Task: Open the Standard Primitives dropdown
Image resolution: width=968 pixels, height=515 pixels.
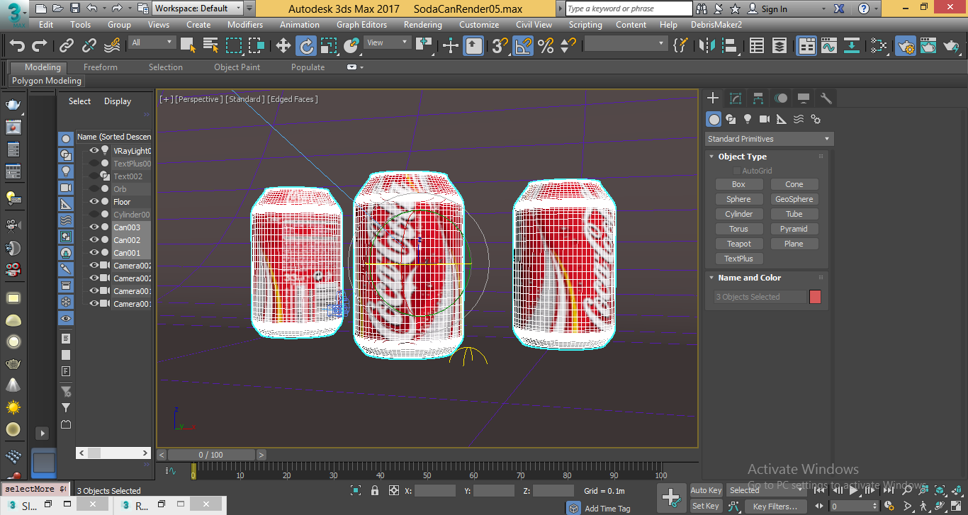Action: [x=769, y=139]
